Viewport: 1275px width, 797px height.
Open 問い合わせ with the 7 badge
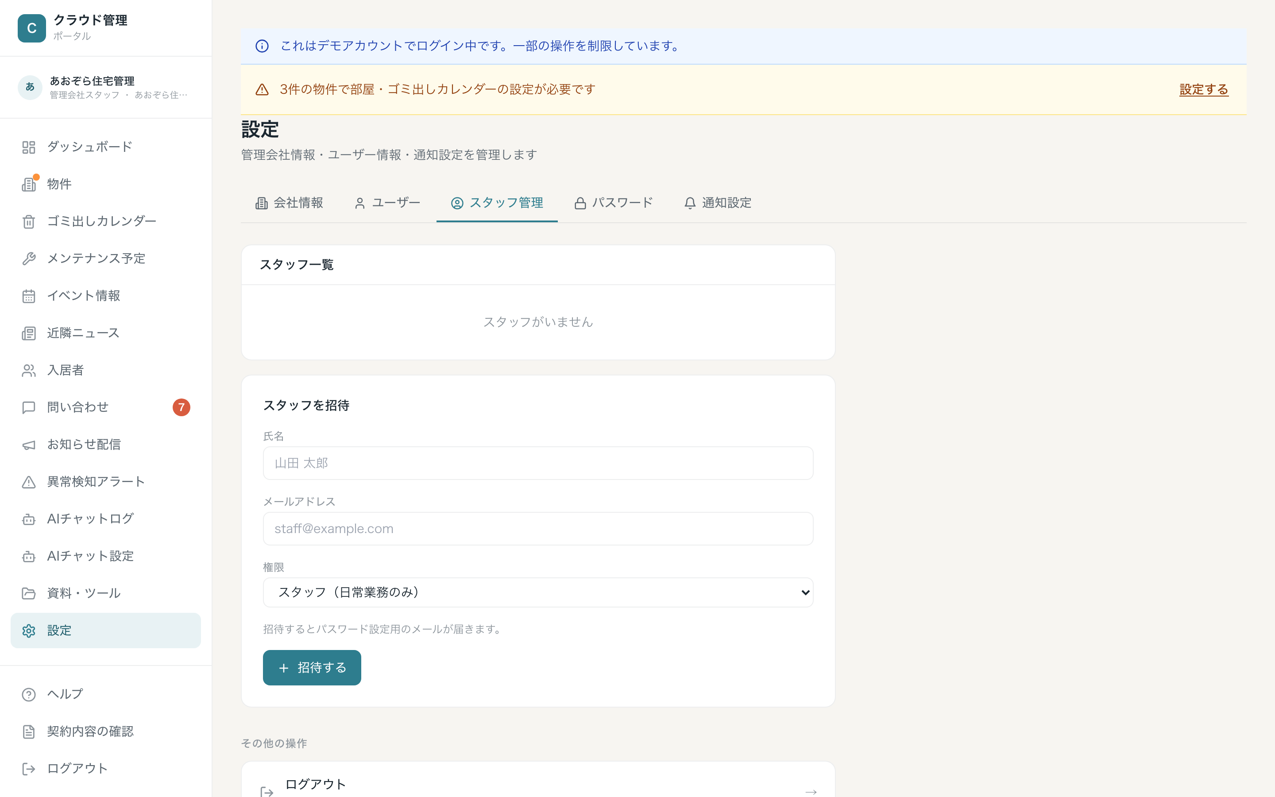(105, 407)
